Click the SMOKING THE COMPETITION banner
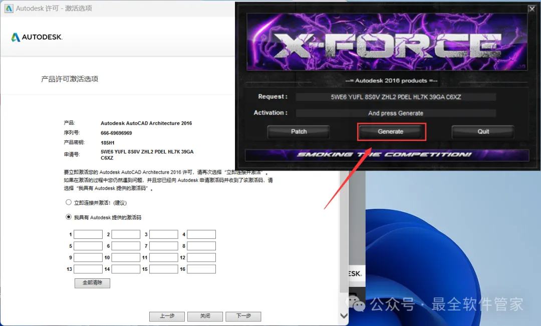 (387, 154)
